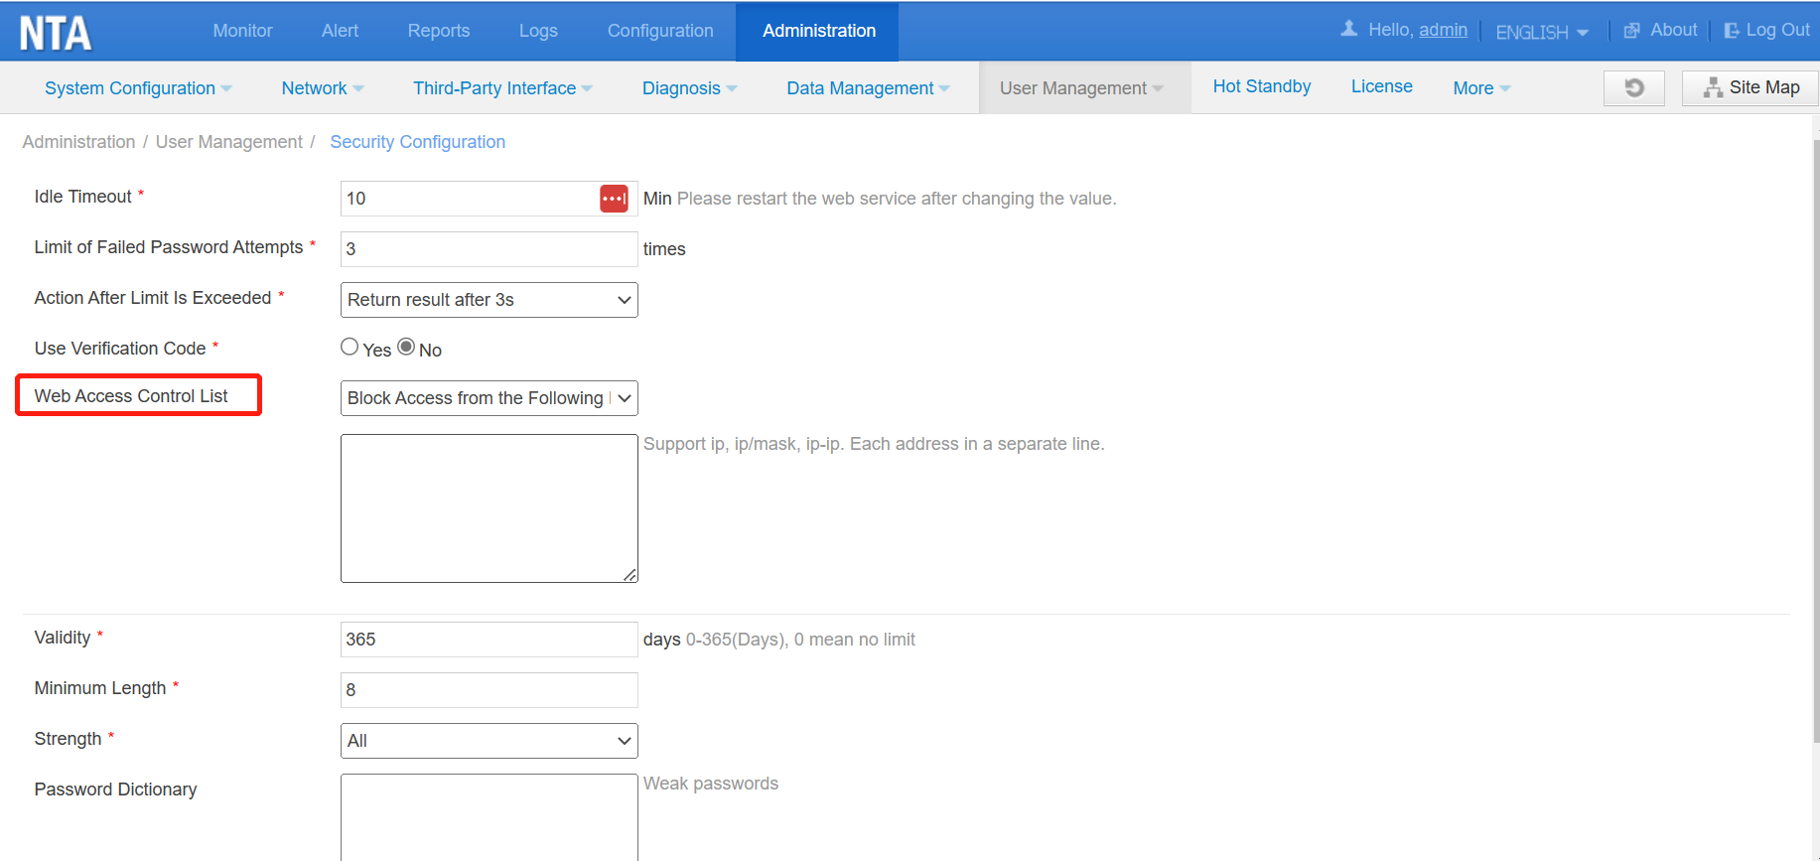1820x861 pixels.
Task: Click the user avatar icon beside Hello
Action: click(x=1348, y=29)
